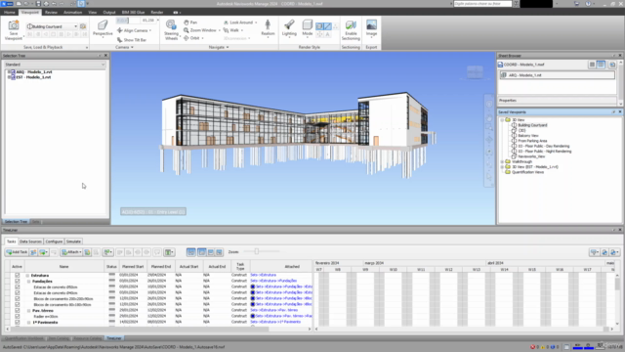Open the Building Courtyard viewpoint dropdown
625x352 pixels.
pos(76,26)
